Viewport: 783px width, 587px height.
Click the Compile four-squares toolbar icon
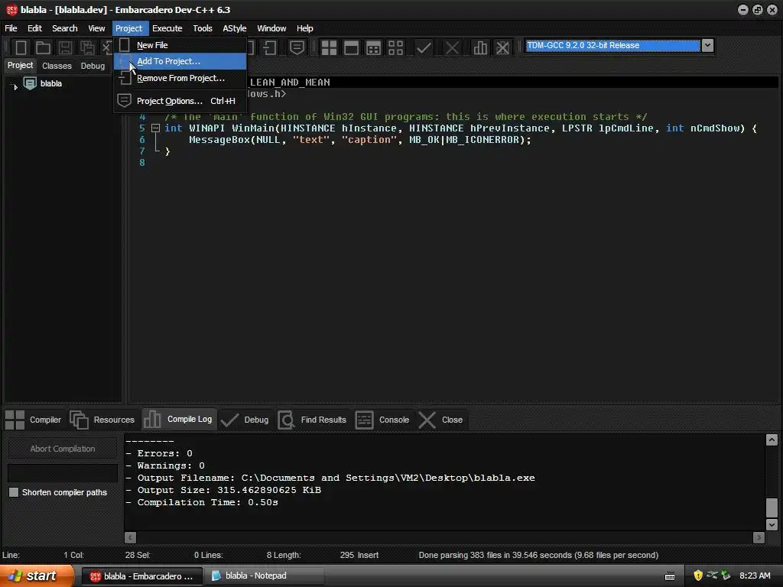point(329,48)
